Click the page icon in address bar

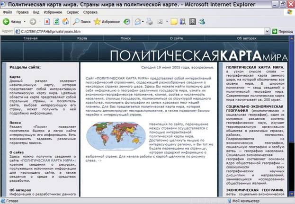pyautogui.click(x=18, y=31)
